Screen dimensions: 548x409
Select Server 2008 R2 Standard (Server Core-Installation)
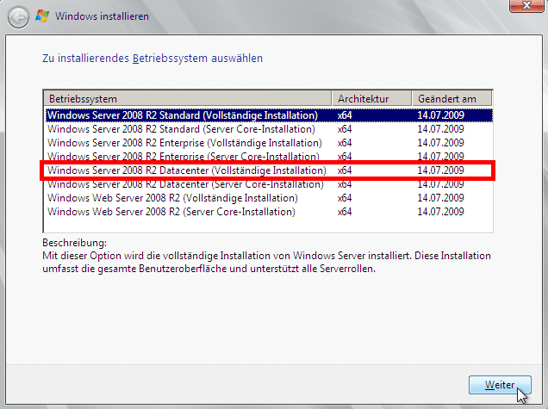pos(269,129)
